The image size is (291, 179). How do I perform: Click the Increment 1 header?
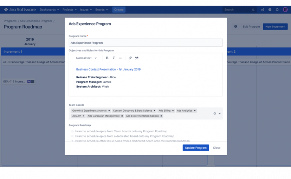click(33, 52)
